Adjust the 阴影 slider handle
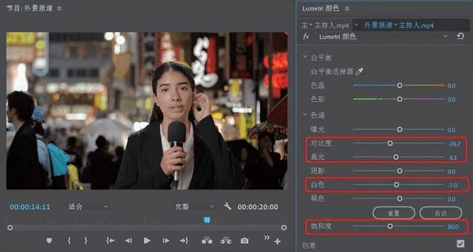The width and height of the screenshot is (473, 252). coord(400,171)
